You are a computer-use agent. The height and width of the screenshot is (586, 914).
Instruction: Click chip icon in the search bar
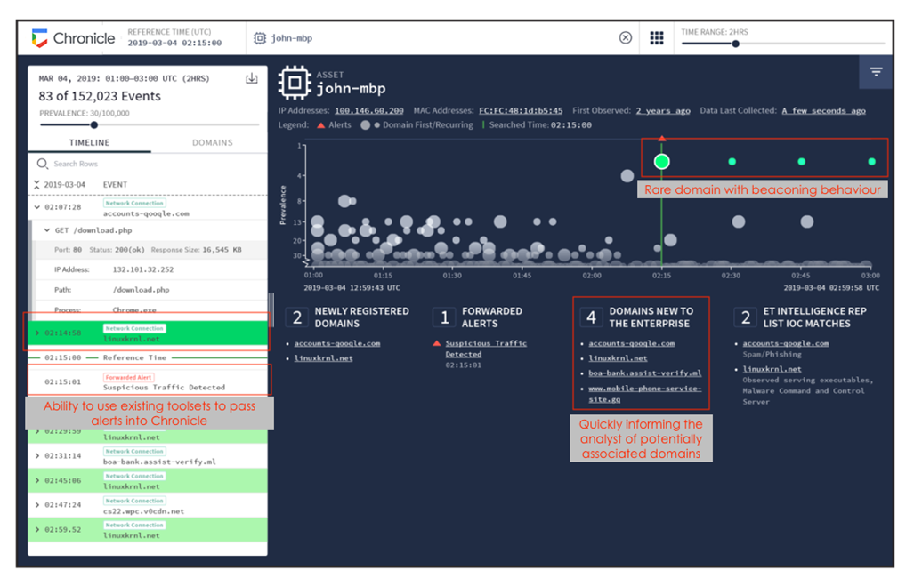pos(259,38)
